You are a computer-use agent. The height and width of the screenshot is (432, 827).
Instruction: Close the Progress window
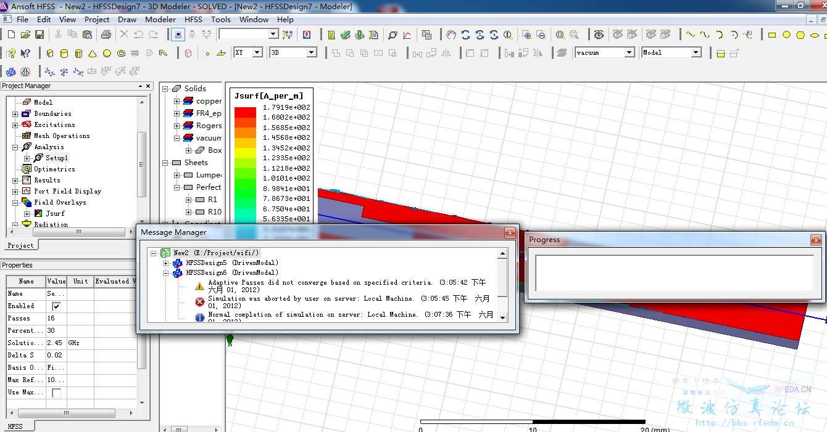[817, 240]
